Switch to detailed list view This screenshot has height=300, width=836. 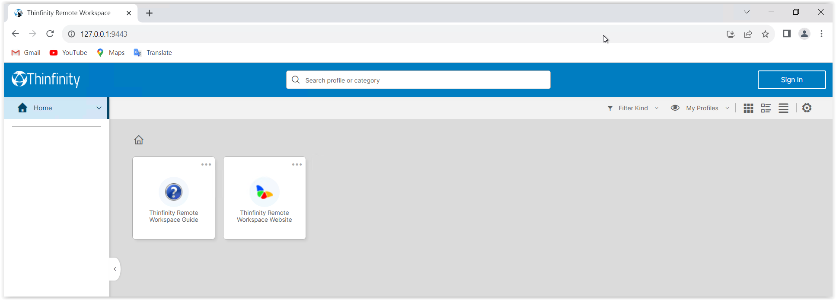point(766,108)
